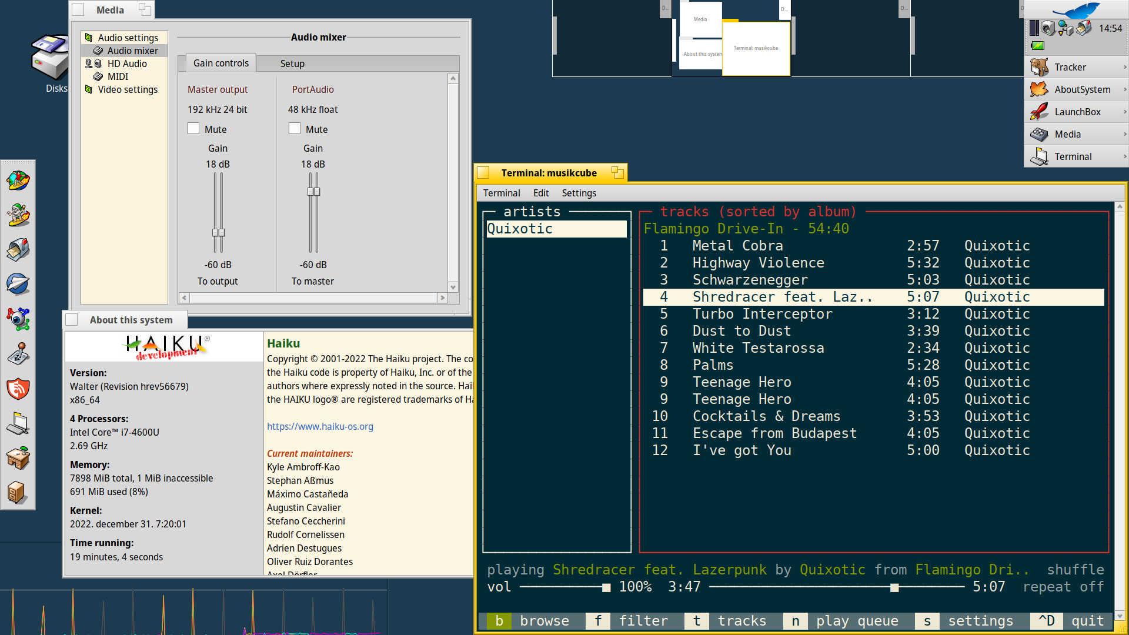This screenshot has width=1129, height=635.
Task: Launch the blue paper airplane app from the left dock
Action: (18, 284)
